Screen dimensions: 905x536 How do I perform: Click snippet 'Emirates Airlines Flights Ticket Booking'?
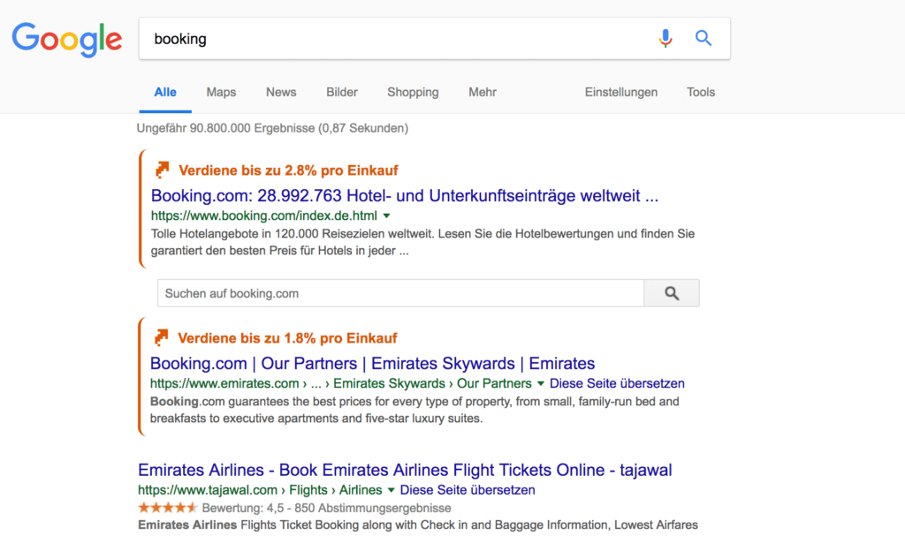tap(418, 525)
